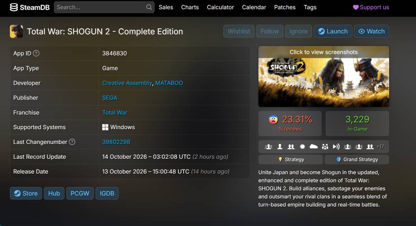Click the Total War: SHOGUN 2 game icon
Screen dimensions: 416x226
pyautogui.click(x=16, y=31)
